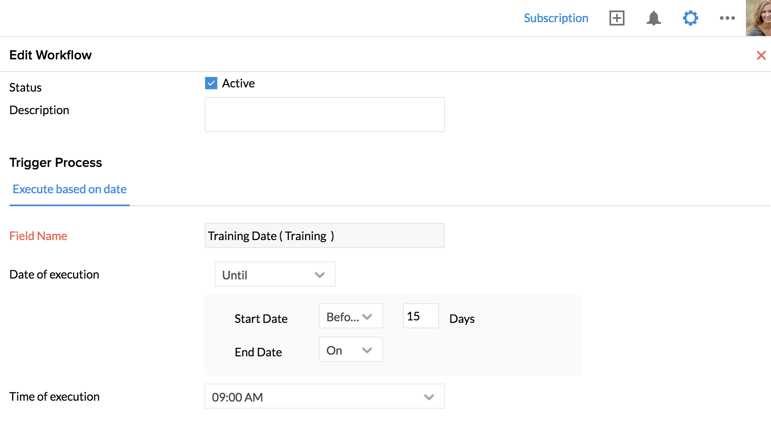Select the Execute based on date tab
771x435 pixels.
(69, 189)
